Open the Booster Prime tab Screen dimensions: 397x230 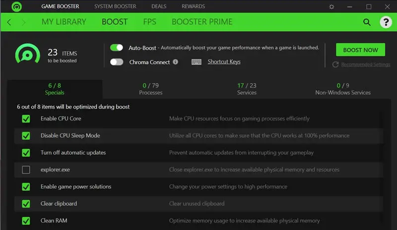202,22
